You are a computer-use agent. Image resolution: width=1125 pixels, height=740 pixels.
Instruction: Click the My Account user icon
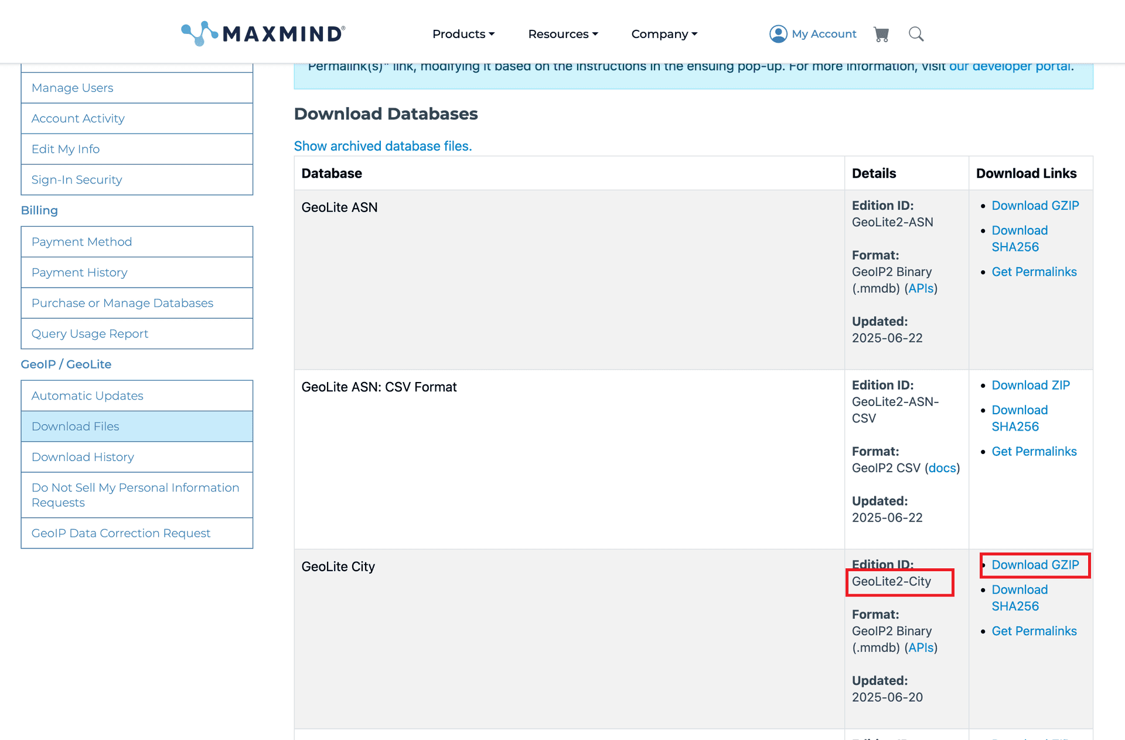(778, 34)
